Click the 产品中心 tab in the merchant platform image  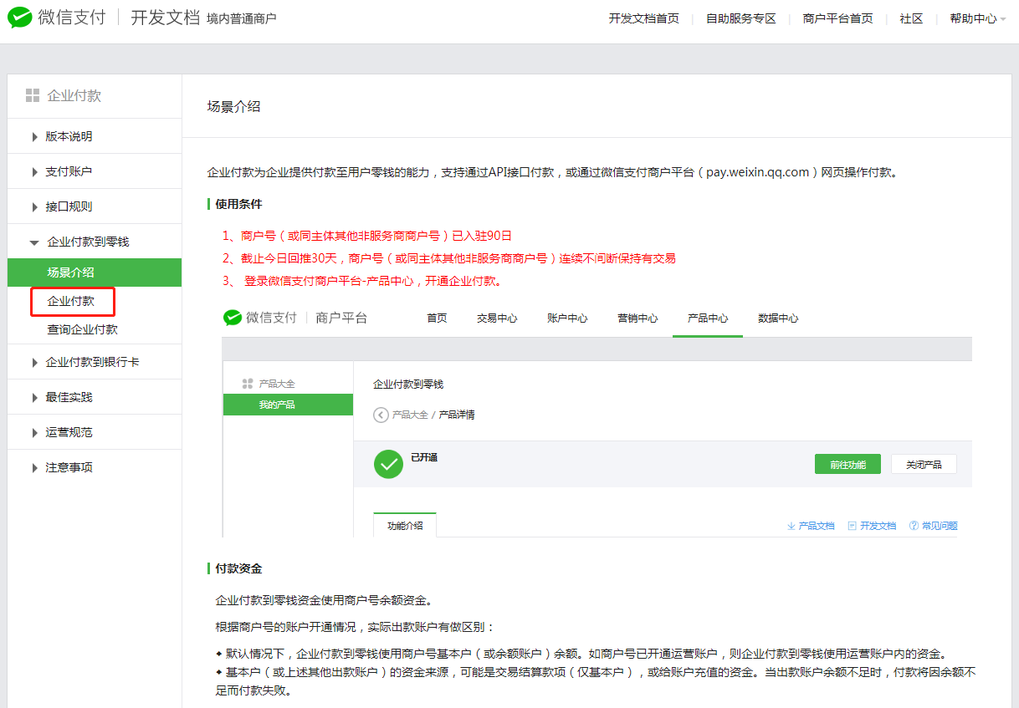coord(708,318)
